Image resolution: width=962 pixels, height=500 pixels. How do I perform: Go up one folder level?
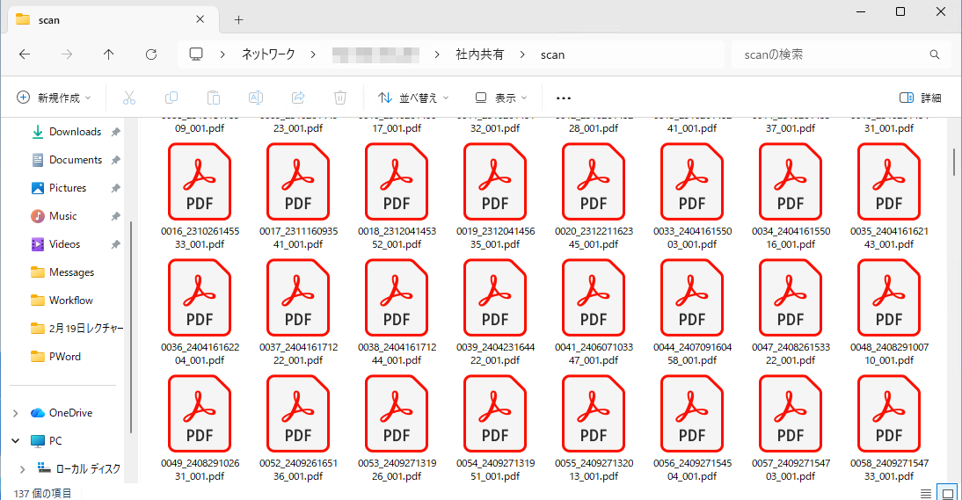pyautogui.click(x=109, y=54)
